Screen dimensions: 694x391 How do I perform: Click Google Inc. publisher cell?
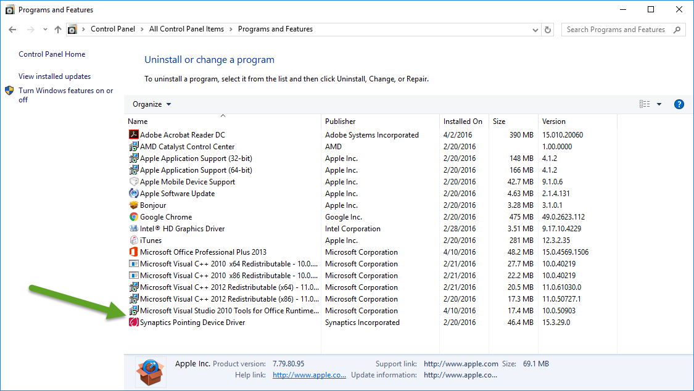(344, 216)
